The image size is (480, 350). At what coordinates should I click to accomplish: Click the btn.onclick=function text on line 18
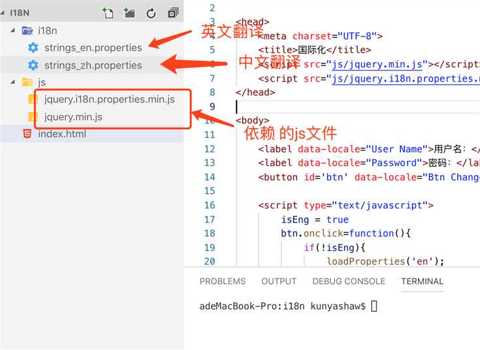345,233
